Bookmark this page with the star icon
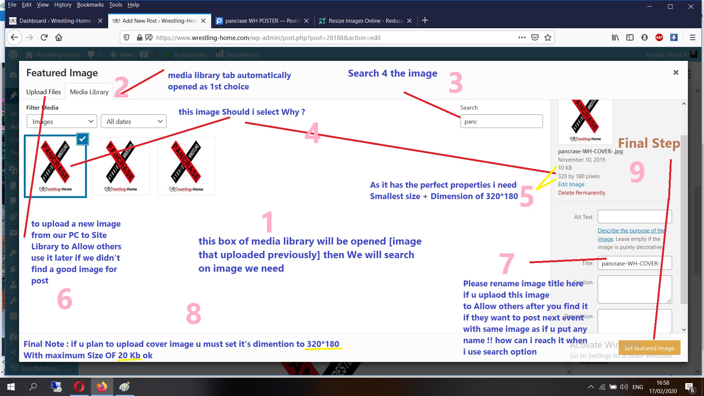 pyautogui.click(x=548, y=37)
